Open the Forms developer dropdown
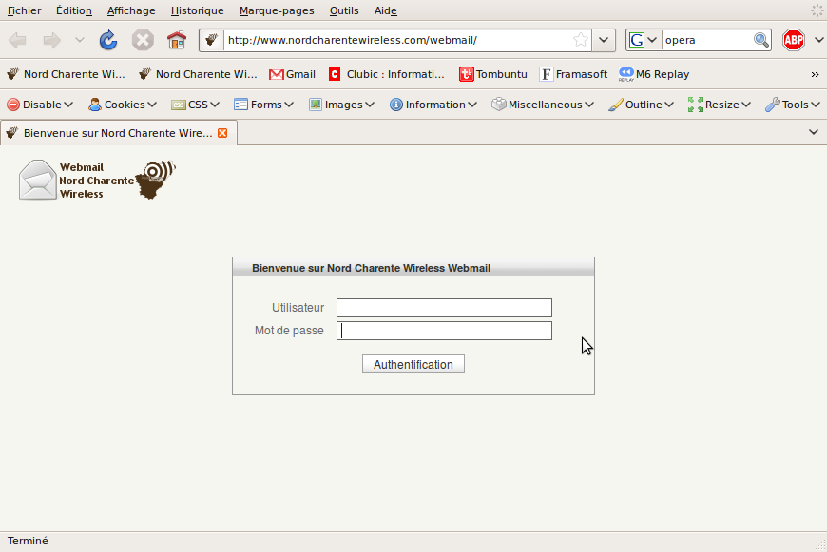 264,105
